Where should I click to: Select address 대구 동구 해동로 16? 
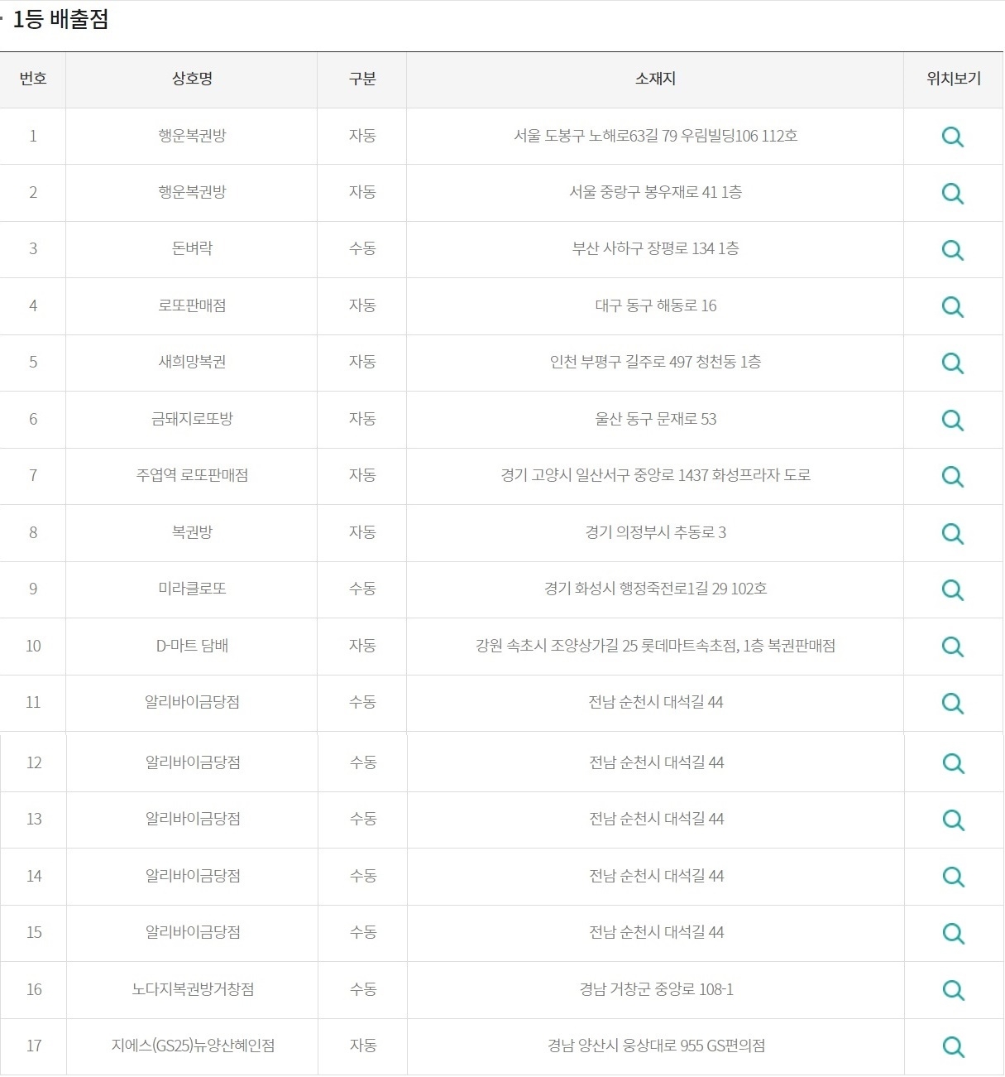pos(655,305)
